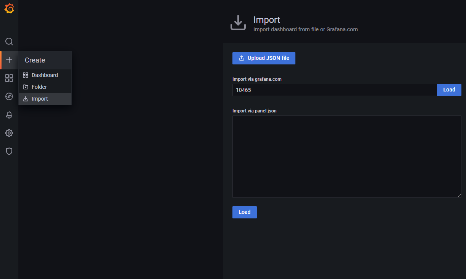
Task: Select Import in the Create menu
Action: [x=40, y=99]
